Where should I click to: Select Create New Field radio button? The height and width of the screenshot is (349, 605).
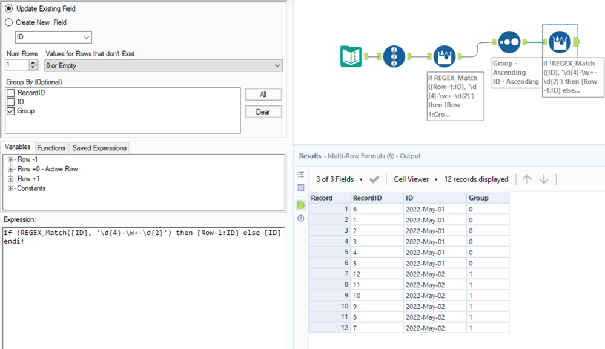[8, 22]
